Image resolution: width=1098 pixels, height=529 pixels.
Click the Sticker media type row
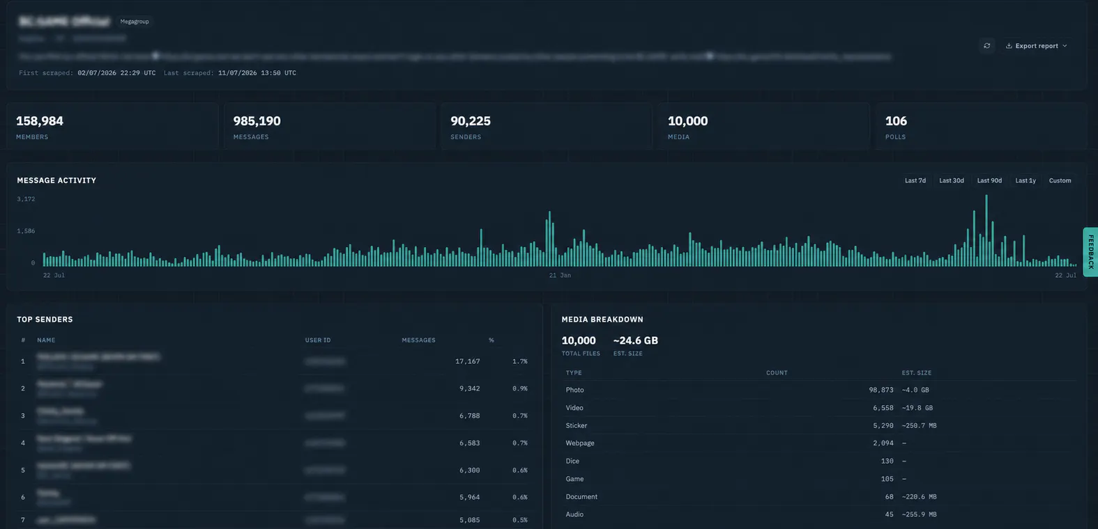[819, 425]
